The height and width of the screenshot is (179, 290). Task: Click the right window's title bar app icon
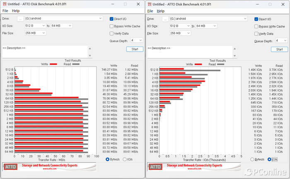(x=149, y=4)
